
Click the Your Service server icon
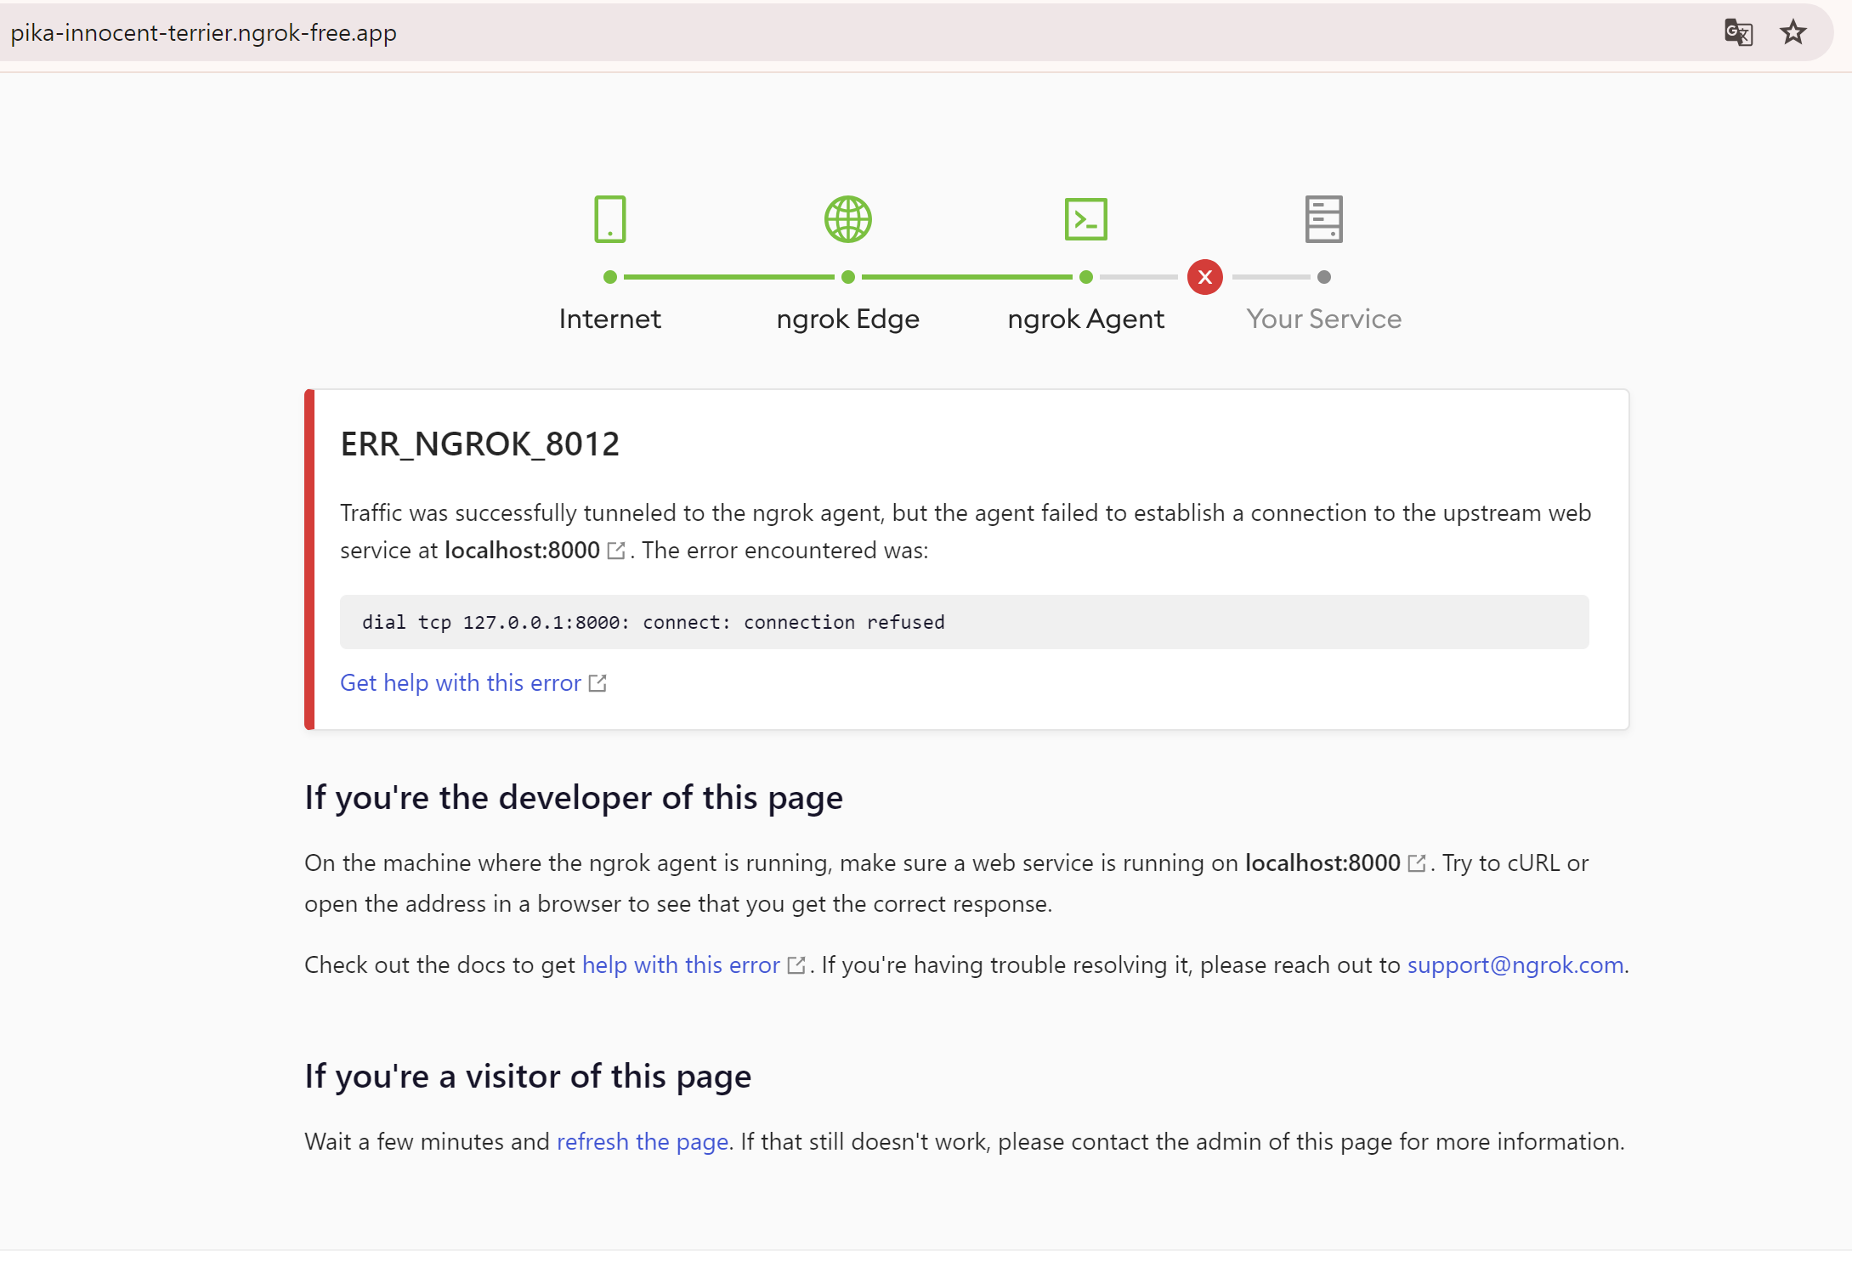[1323, 219]
